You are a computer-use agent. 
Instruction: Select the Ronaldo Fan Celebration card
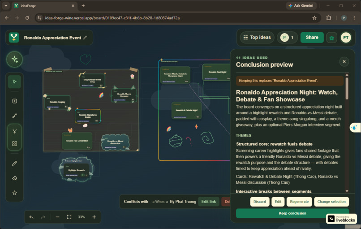(x=77, y=141)
